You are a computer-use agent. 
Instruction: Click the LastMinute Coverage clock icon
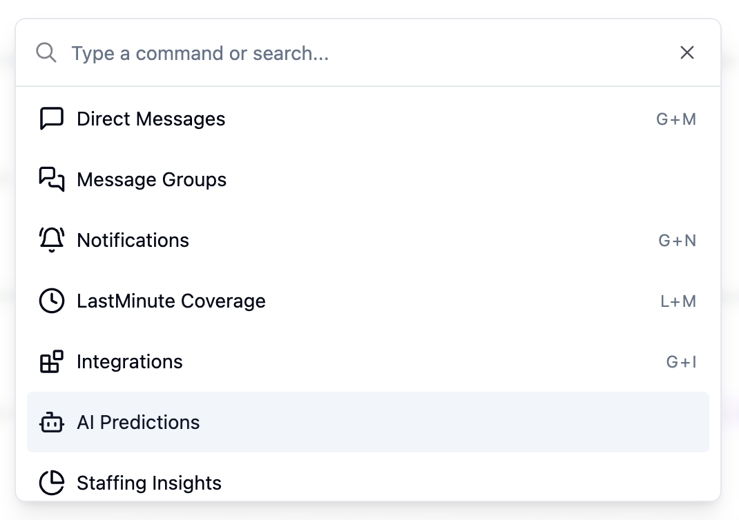coord(51,301)
